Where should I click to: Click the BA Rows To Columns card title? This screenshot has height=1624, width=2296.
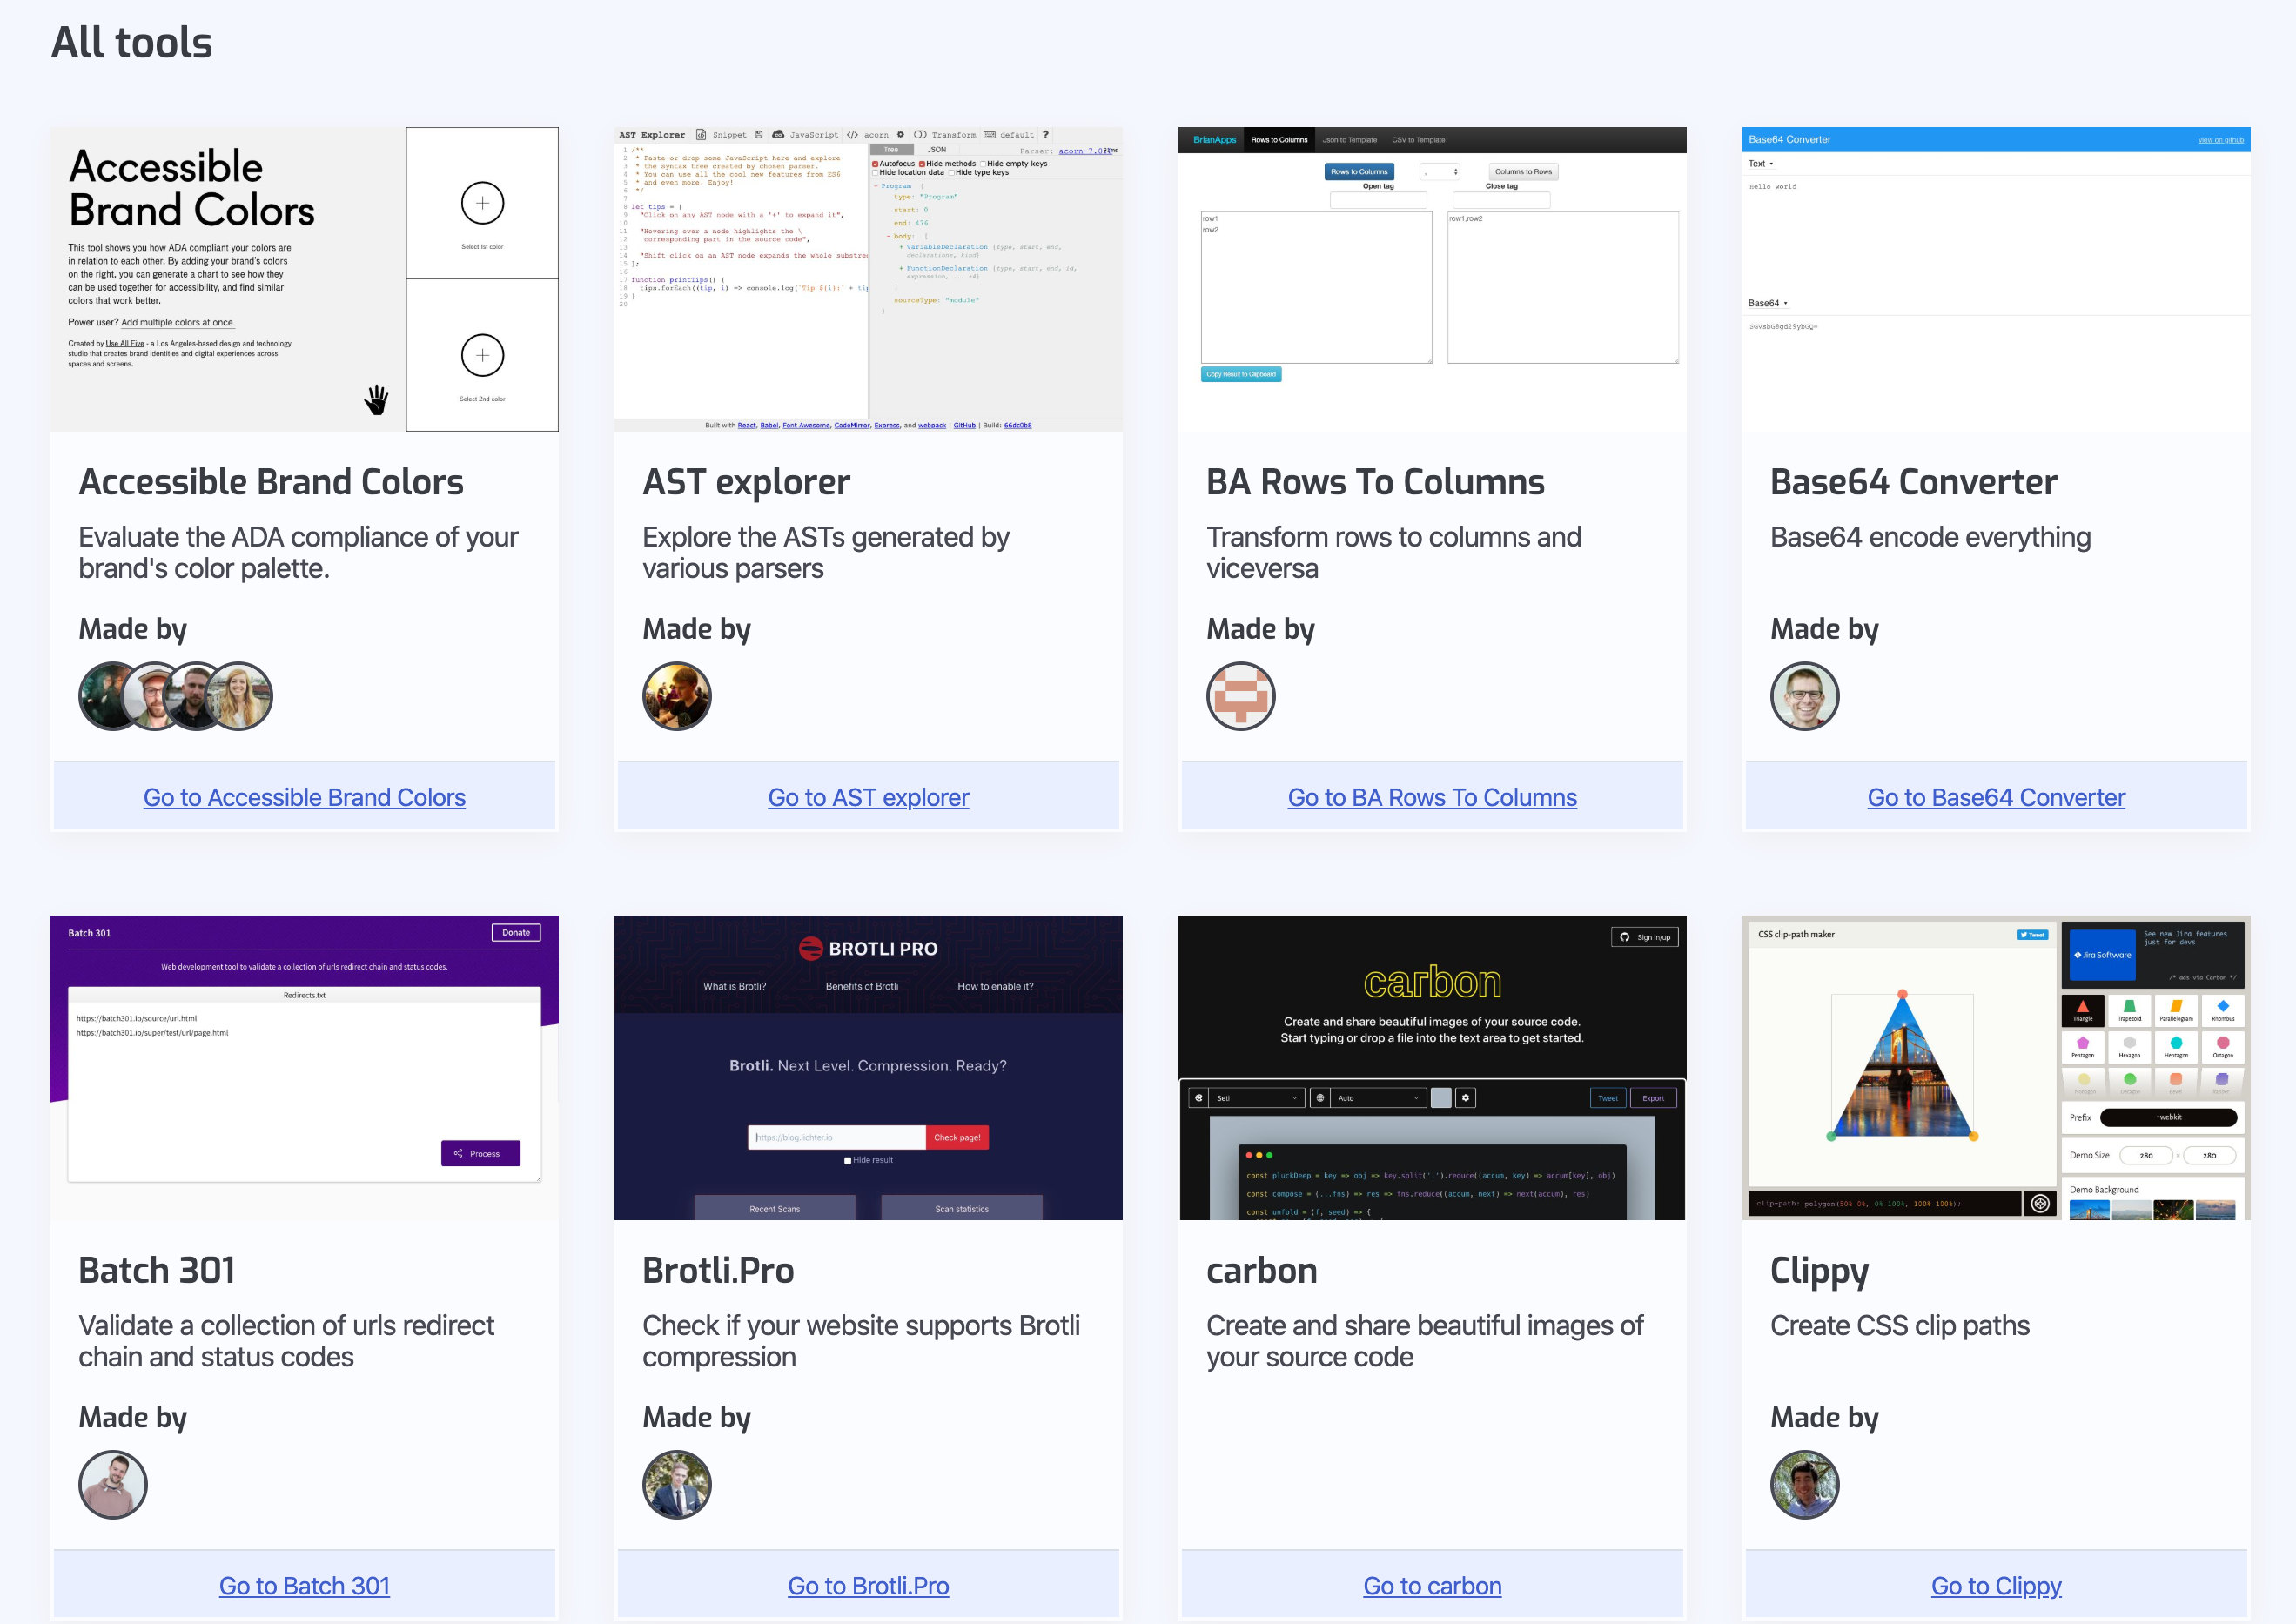click(1375, 482)
